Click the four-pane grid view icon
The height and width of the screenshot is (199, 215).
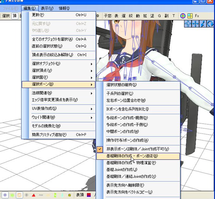pyautogui.click(x=190, y=16)
